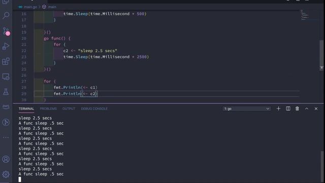This screenshot has height=183, width=325.
Task: Switch to the DEBUG CONSOLE tab
Action: (x=94, y=109)
